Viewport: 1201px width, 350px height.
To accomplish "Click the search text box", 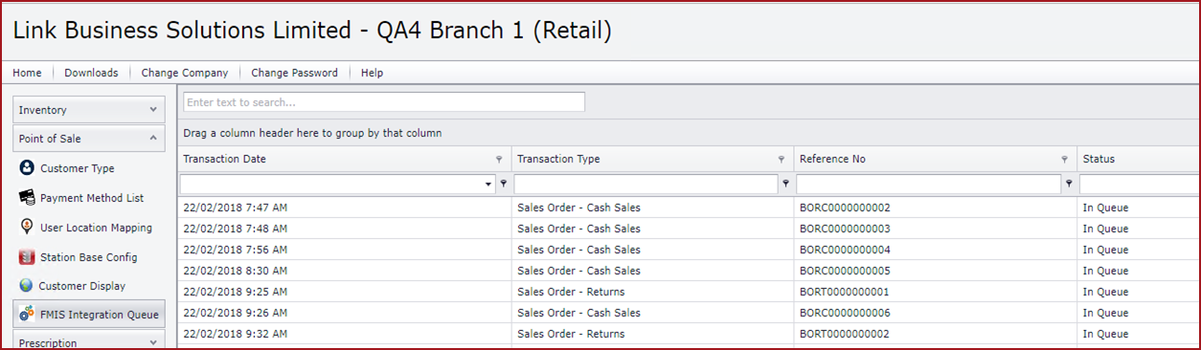I will click(384, 102).
